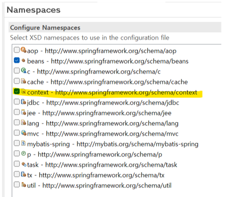This screenshot has width=229, height=197.
Task: Click the jee namespace icon
Action: point(24,112)
